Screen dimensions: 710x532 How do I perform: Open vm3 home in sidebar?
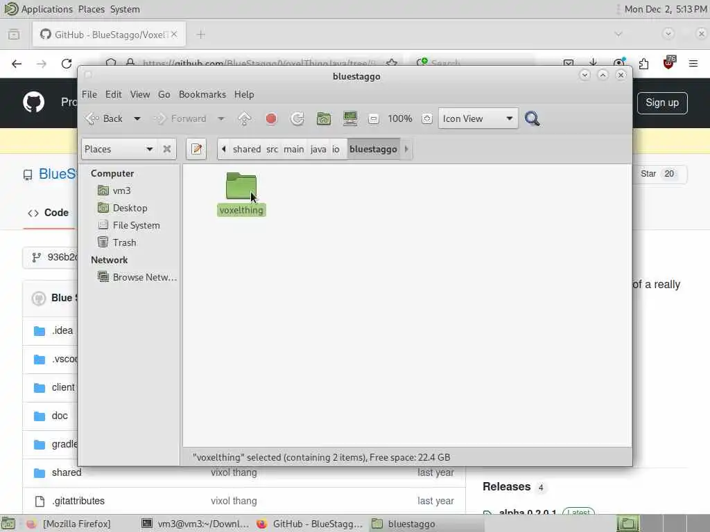tap(121, 190)
